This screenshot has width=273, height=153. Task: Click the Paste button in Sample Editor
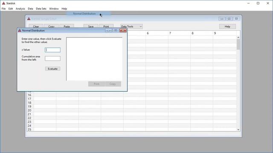coord(67,26)
